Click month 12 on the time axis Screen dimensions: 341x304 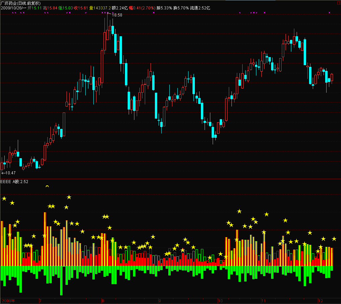tap(321, 301)
